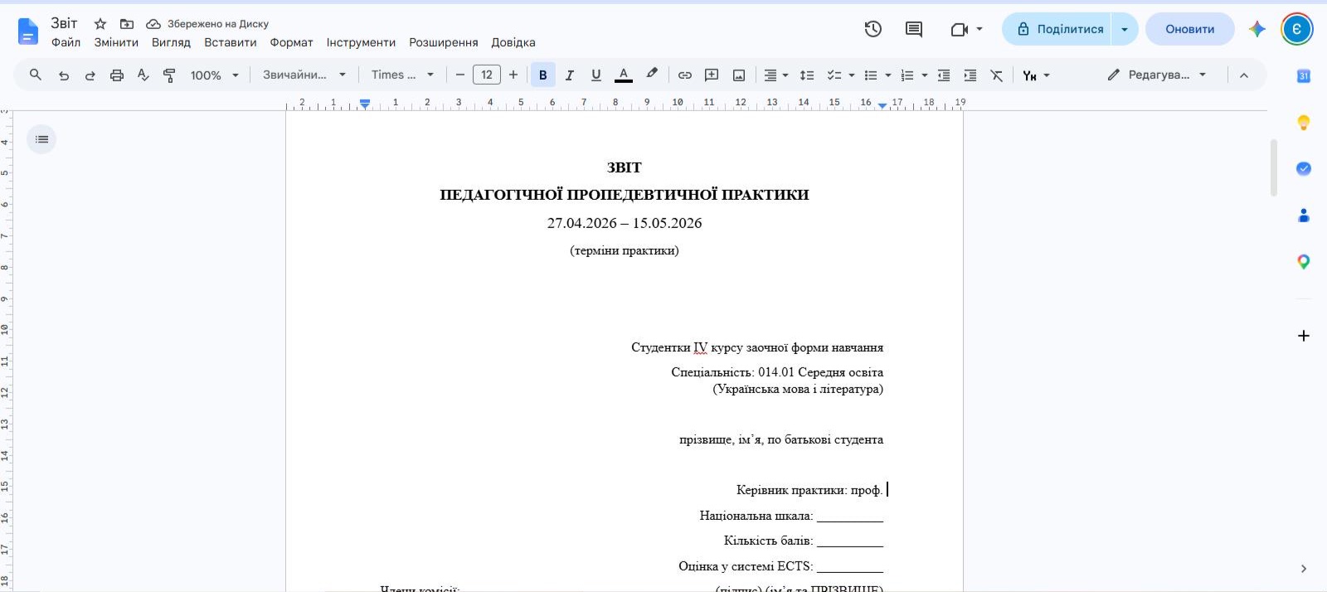Screen dimensions: 1327x592
Task: Open Google Calendar side panel
Action: (x=1304, y=75)
